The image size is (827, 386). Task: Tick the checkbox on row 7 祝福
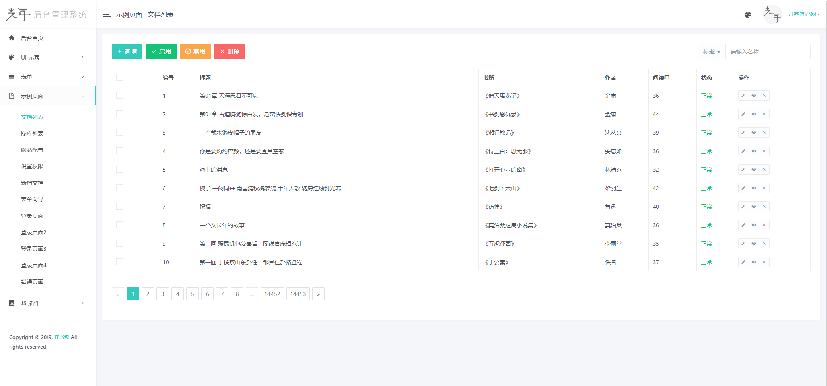click(x=119, y=206)
